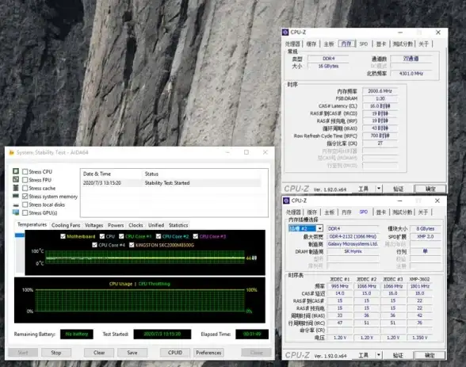Open tools dropdown arrow in bottom CPU-Z window
Screen dimensions: 466x367
379,355
